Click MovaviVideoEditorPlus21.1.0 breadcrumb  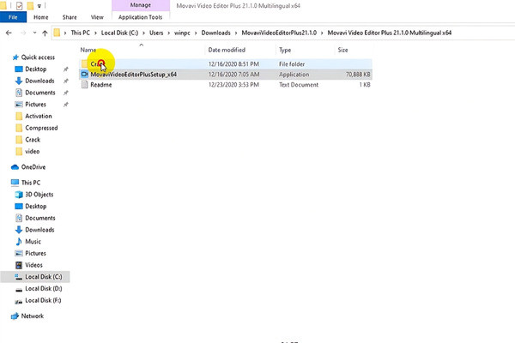click(279, 33)
